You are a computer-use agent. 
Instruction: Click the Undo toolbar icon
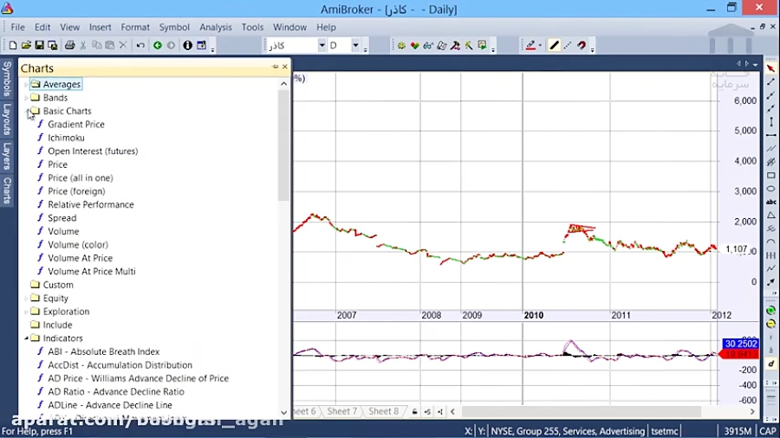coord(140,46)
